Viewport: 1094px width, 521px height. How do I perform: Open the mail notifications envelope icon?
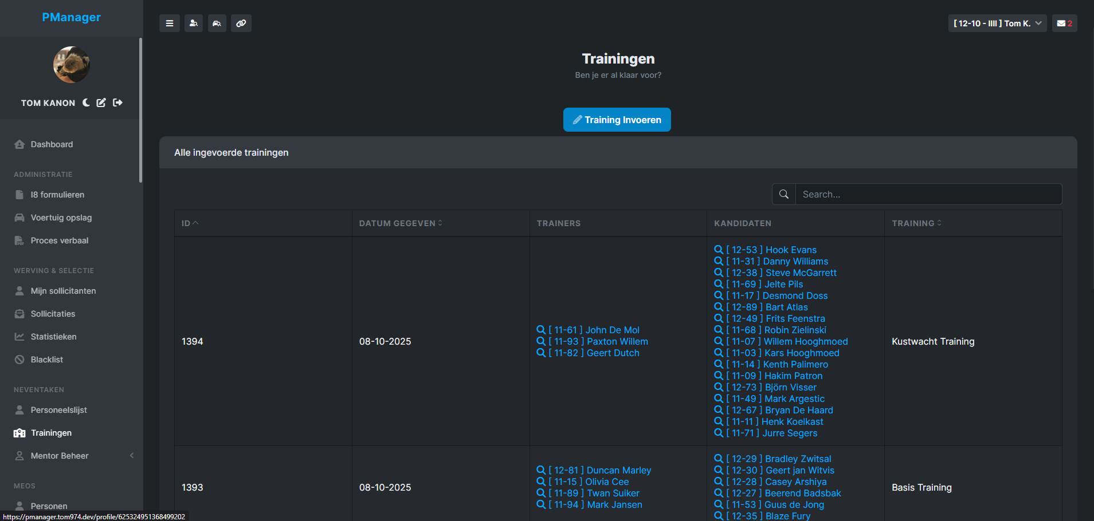1064,23
